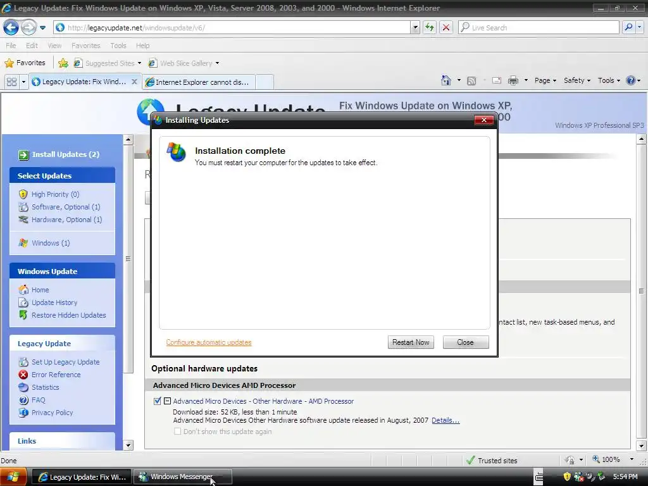Image resolution: width=648 pixels, height=486 pixels.
Task: Click Restore Hidden Updates link
Action: (x=68, y=315)
